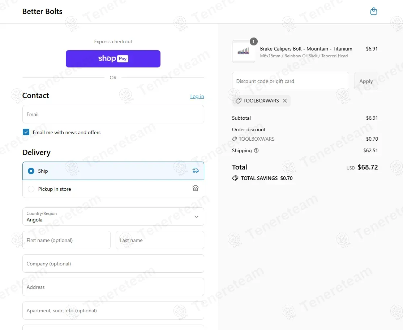403x330 pixels.
Task: Click the delivery truck icon beside Ship
Action: (x=196, y=171)
